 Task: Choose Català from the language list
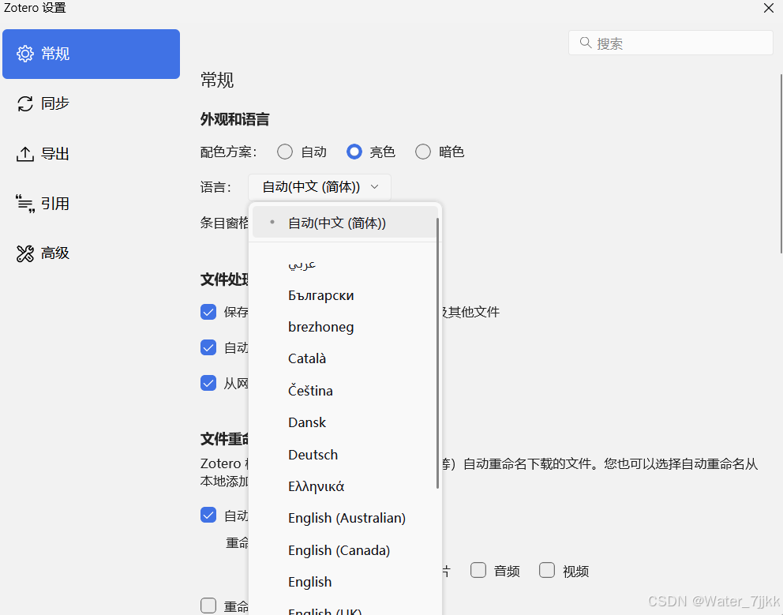point(345,358)
